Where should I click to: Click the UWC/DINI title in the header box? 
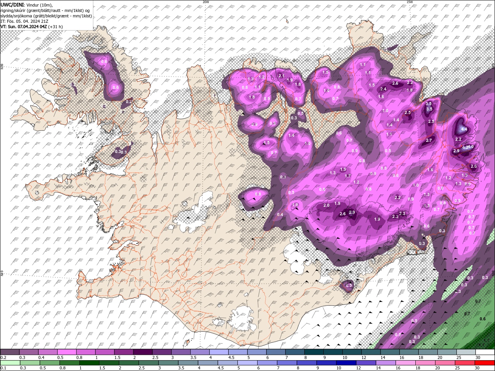[12, 4]
